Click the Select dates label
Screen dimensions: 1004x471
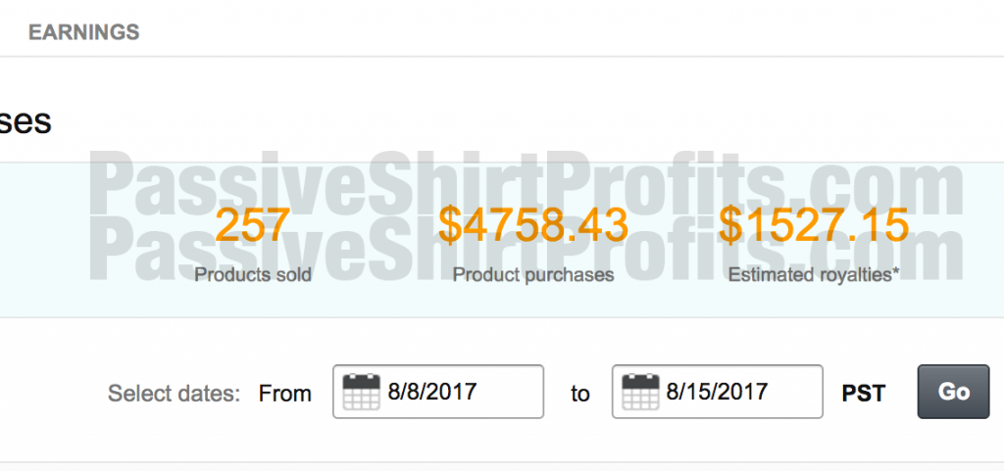[174, 393]
